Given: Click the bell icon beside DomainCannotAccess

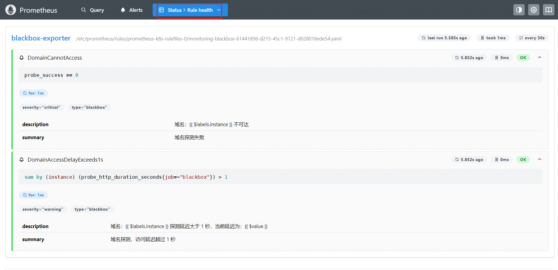Looking at the screenshot, I should [22, 58].
